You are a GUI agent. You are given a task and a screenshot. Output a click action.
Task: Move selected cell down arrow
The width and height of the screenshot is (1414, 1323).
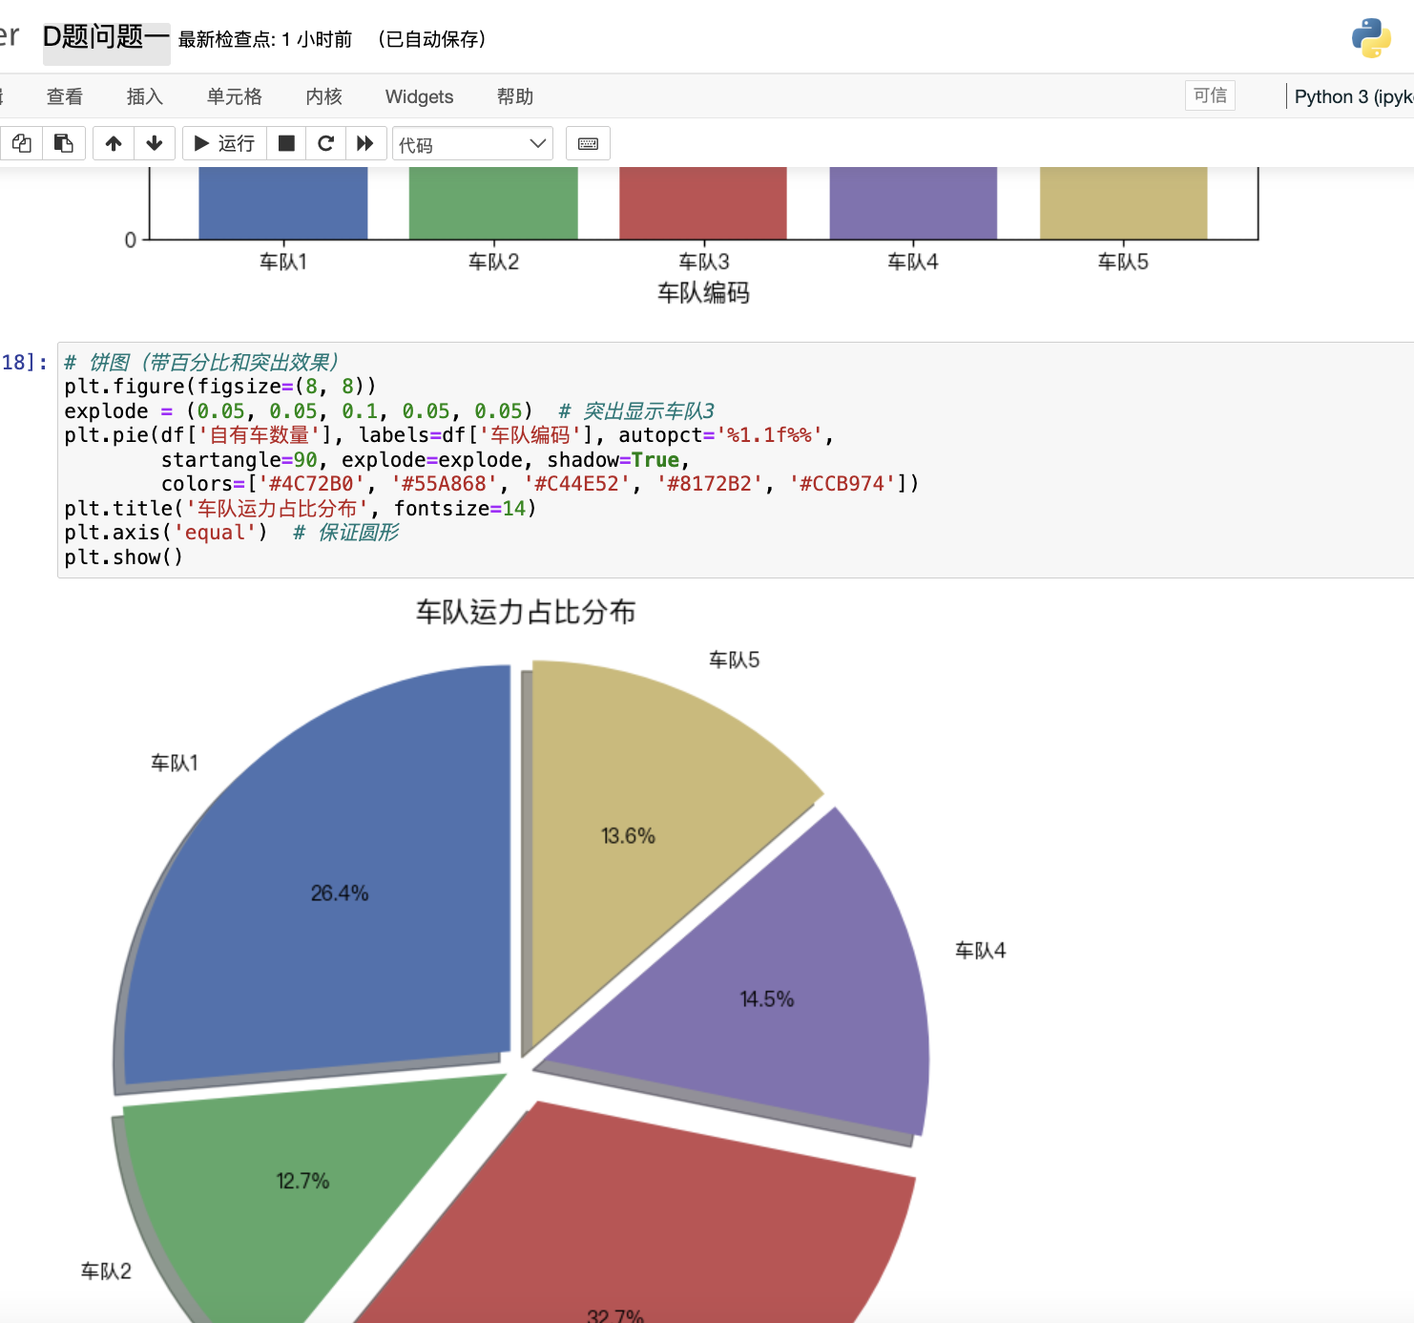point(155,143)
